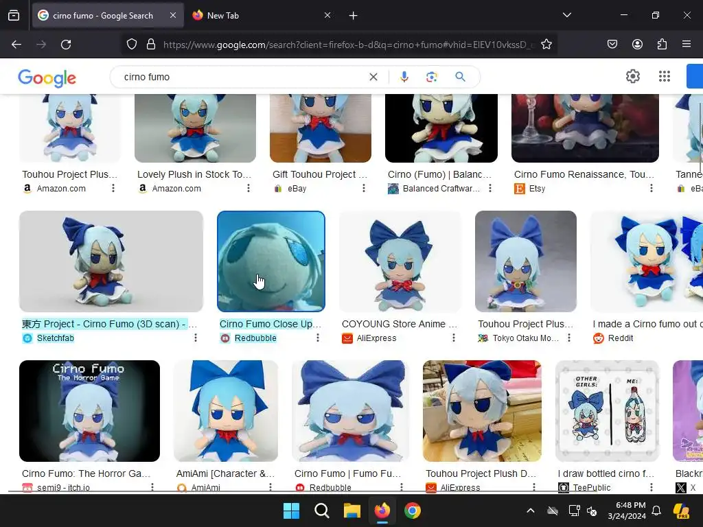This screenshot has width=703, height=527.
Task: Open tracking protection shield icon
Action: (x=131, y=45)
